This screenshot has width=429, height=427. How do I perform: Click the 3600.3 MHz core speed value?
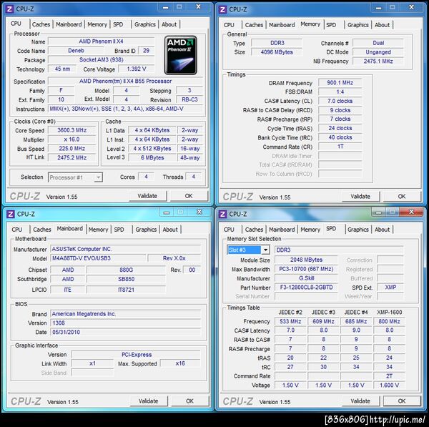(x=72, y=130)
